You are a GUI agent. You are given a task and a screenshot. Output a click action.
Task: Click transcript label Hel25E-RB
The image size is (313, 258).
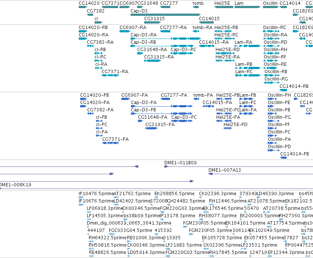tap(226, 27)
